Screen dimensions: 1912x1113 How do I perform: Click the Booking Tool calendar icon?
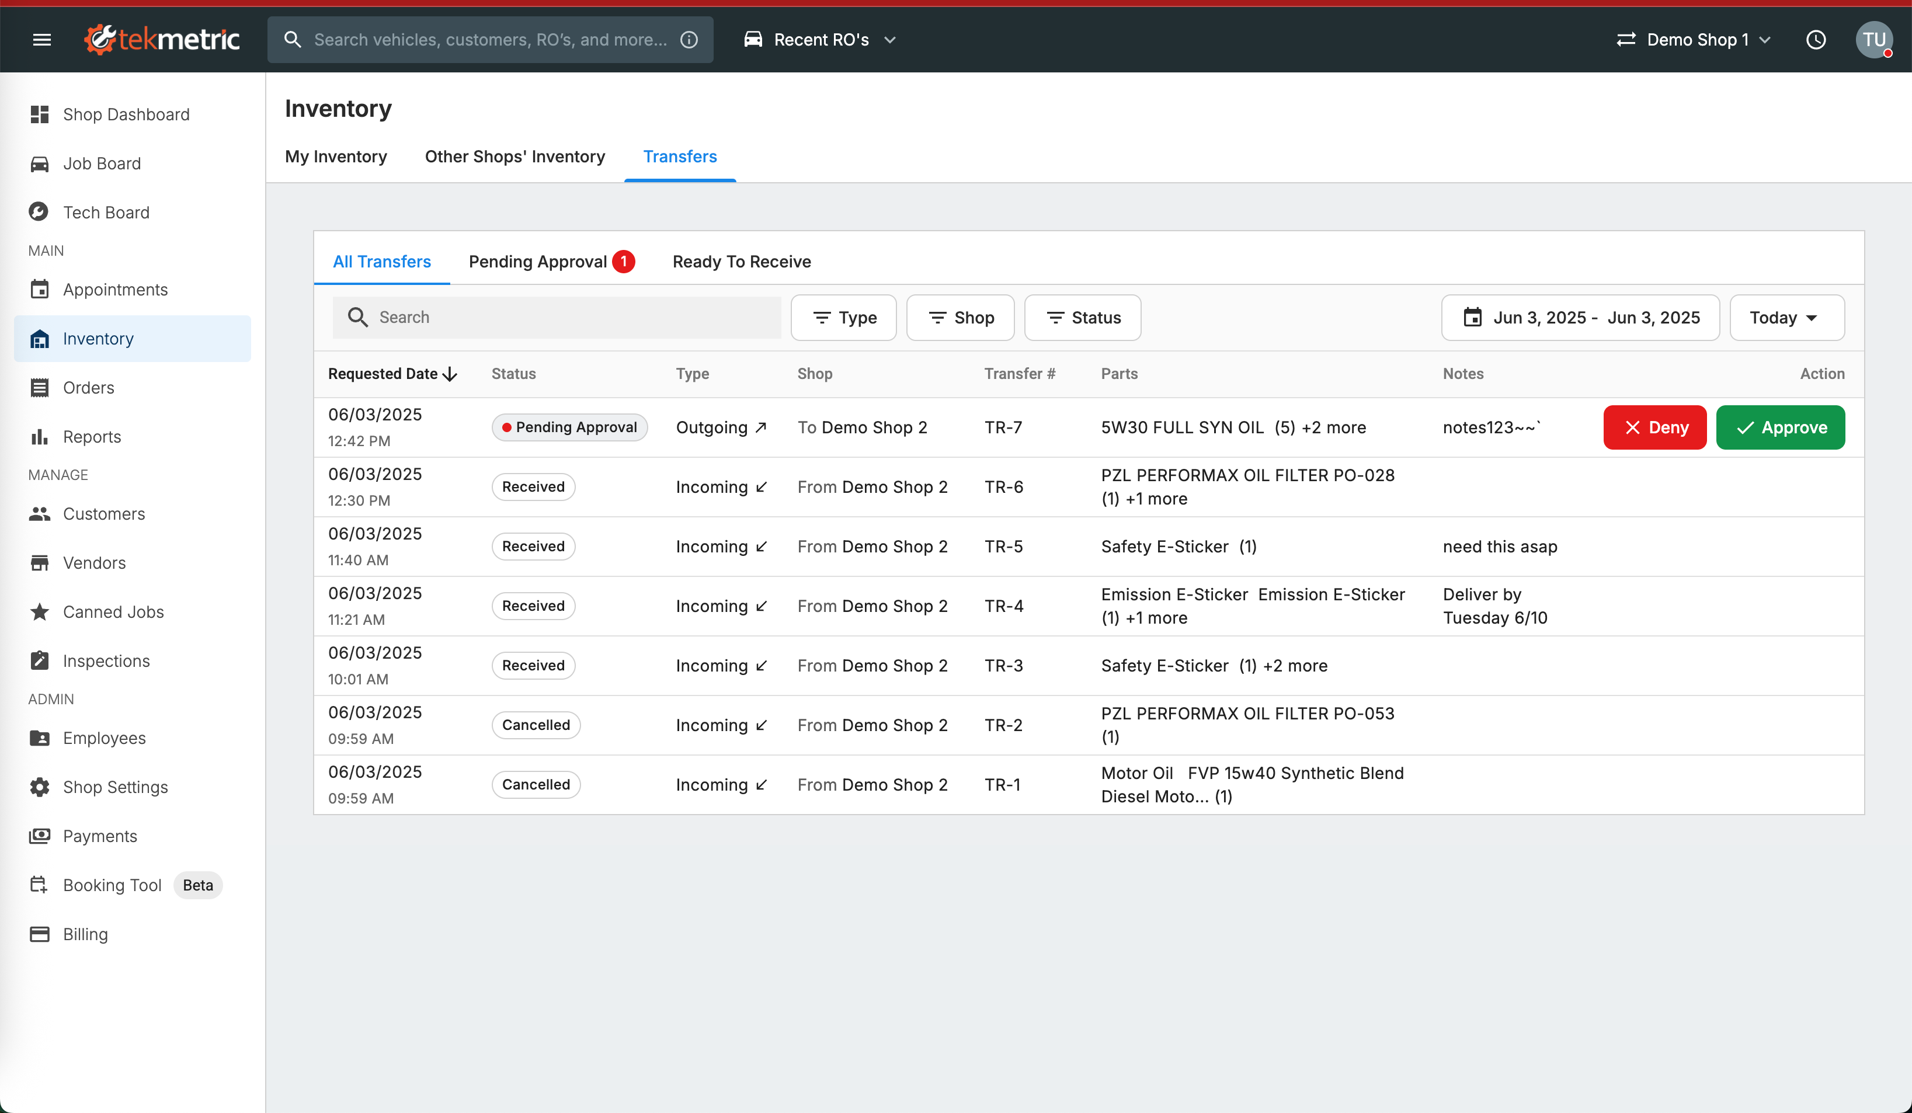[x=40, y=885]
